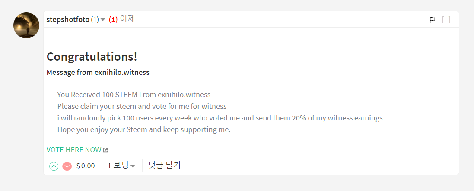
Task: Upvote the stepshotfoto comment
Action: tap(54, 166)
